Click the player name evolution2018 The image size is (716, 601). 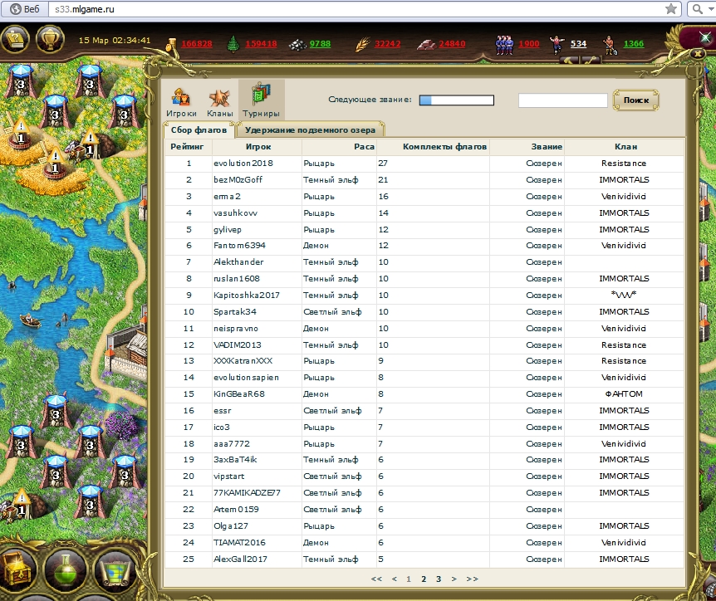pyautogui.click(x=243, y=164)
